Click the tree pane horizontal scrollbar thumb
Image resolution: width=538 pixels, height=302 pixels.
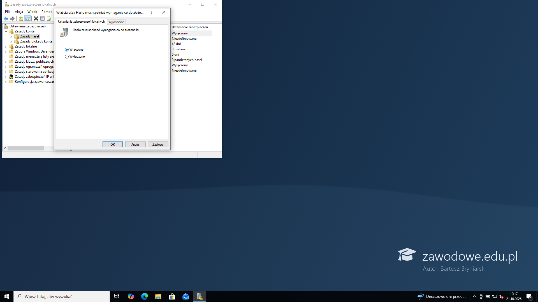[x=25, y=148]
